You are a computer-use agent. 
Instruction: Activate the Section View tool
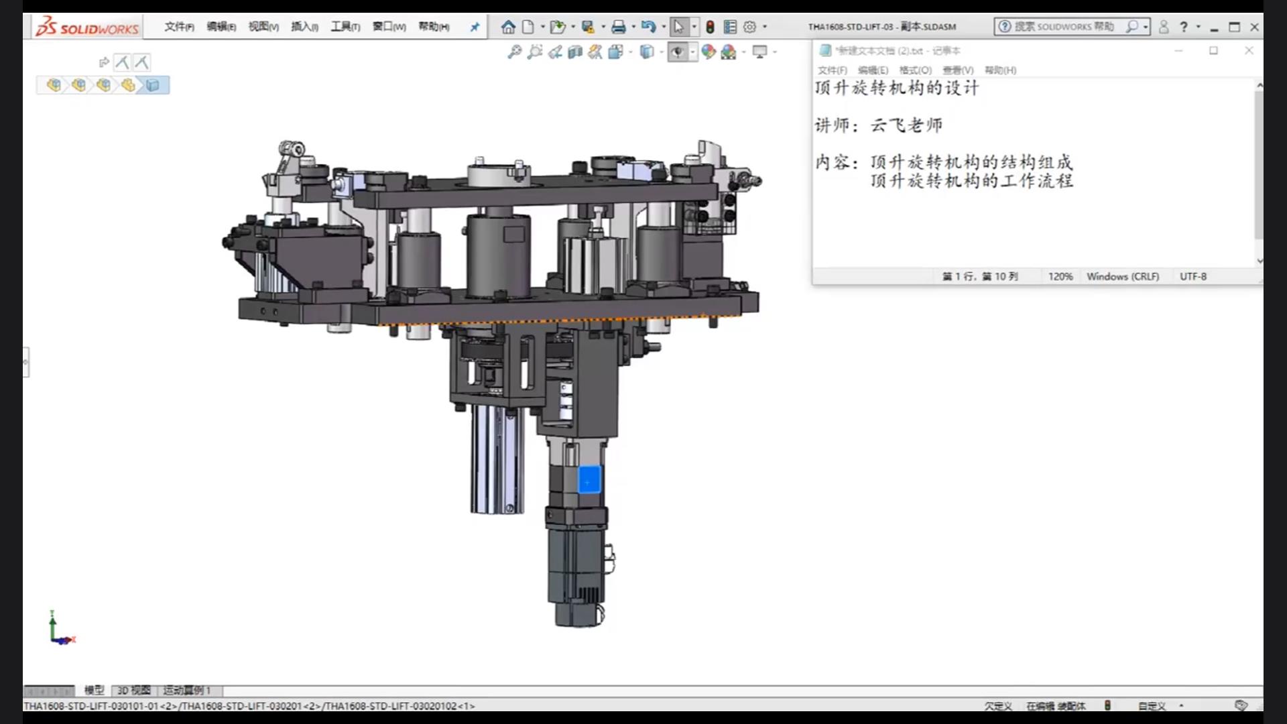click(x=574, y=52)
